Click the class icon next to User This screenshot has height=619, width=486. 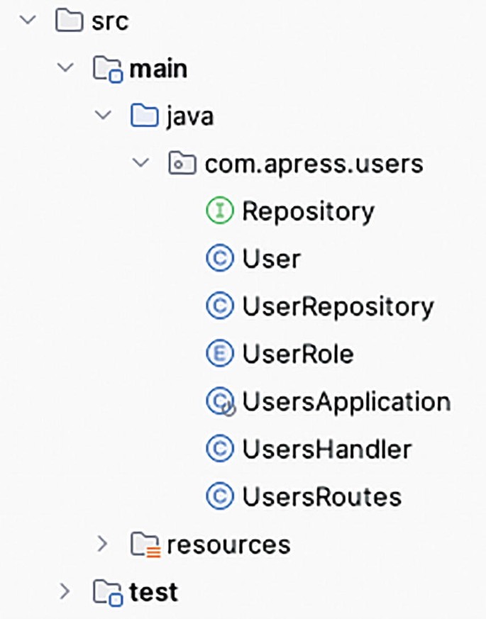pos(221,258)
